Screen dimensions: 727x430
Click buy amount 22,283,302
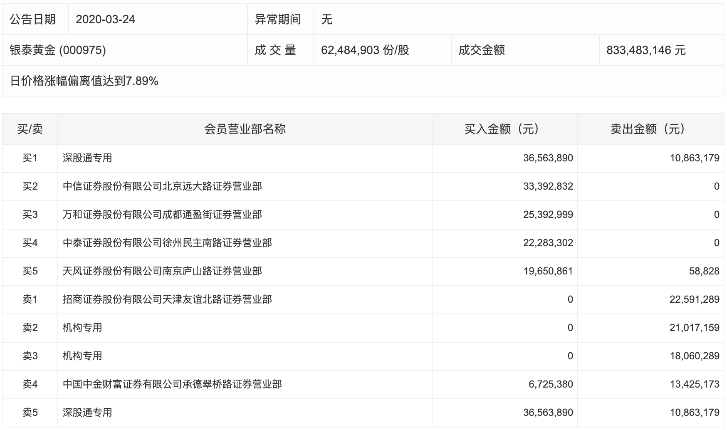click(548, 243)
